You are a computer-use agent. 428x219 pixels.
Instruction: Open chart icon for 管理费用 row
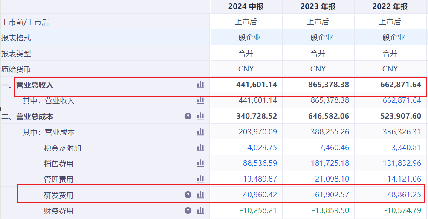tap(200, 179)
